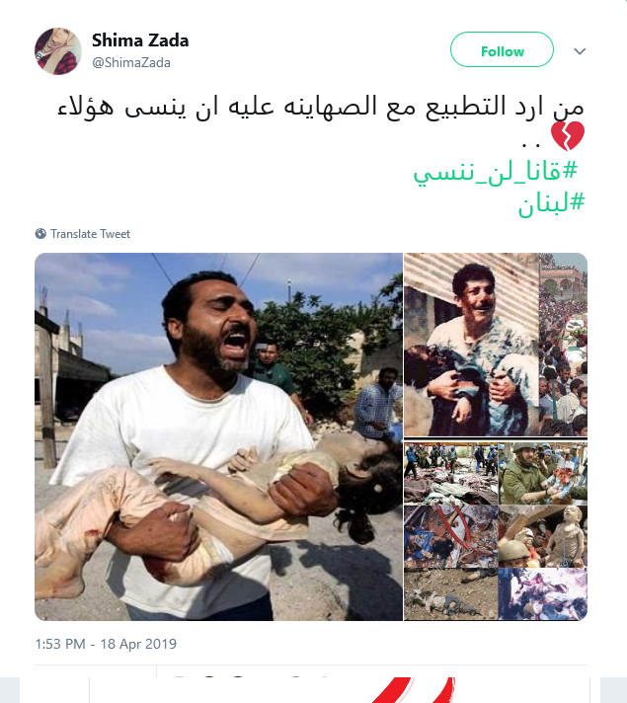The width and height of the screenshot is (627, 703).
Task: Open the #لبنان hashtag
Action: (x=552, y=203)
